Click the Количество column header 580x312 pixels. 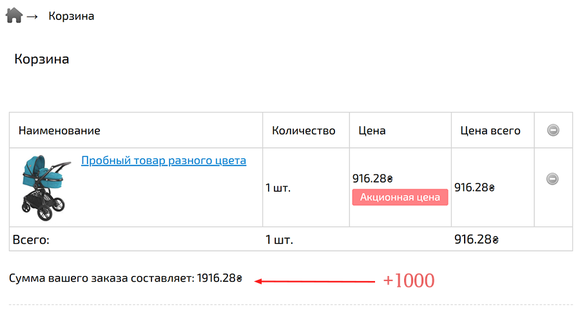304,131
